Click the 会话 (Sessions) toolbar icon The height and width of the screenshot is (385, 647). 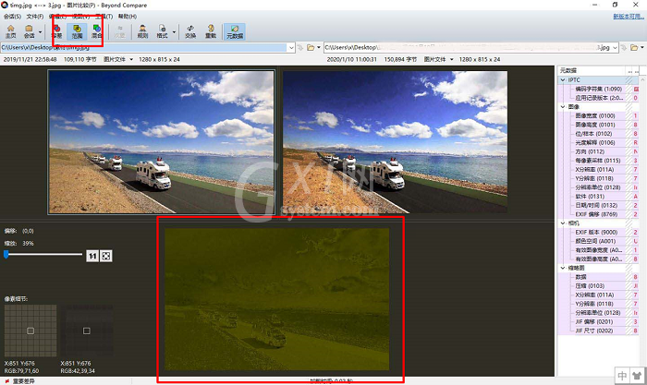(x=29, y=31)
